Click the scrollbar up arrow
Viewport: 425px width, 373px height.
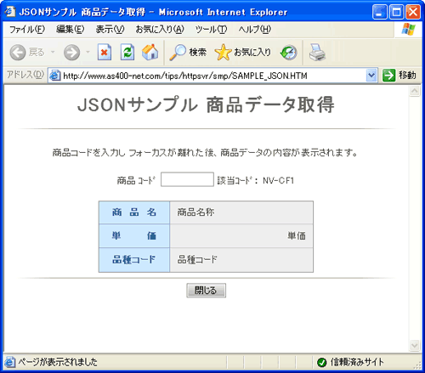414,91
